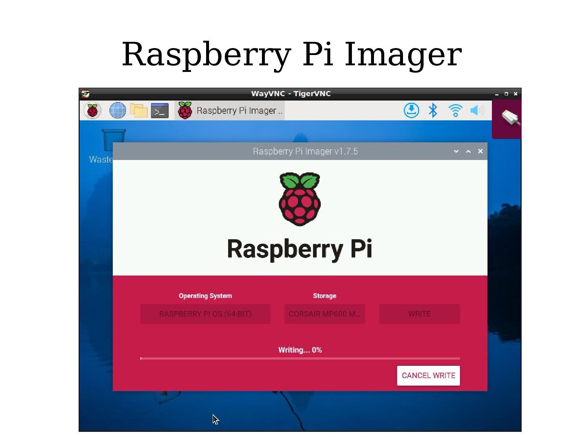Click the Raspberry Pi OS (64-bit) button

[x=205, y=314]
